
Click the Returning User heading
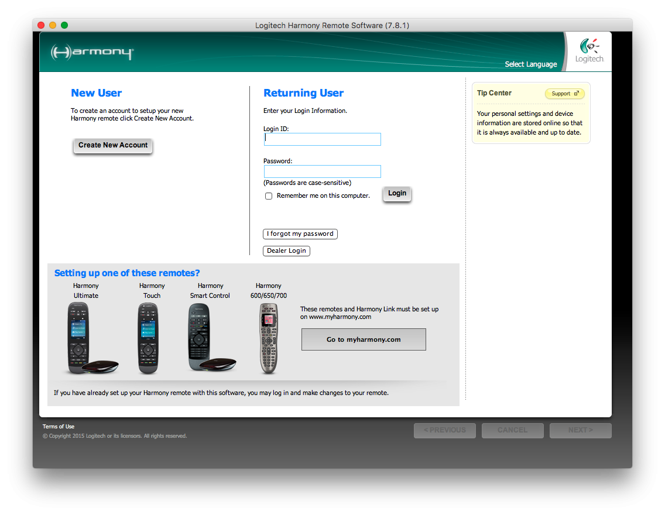(304, 93)
